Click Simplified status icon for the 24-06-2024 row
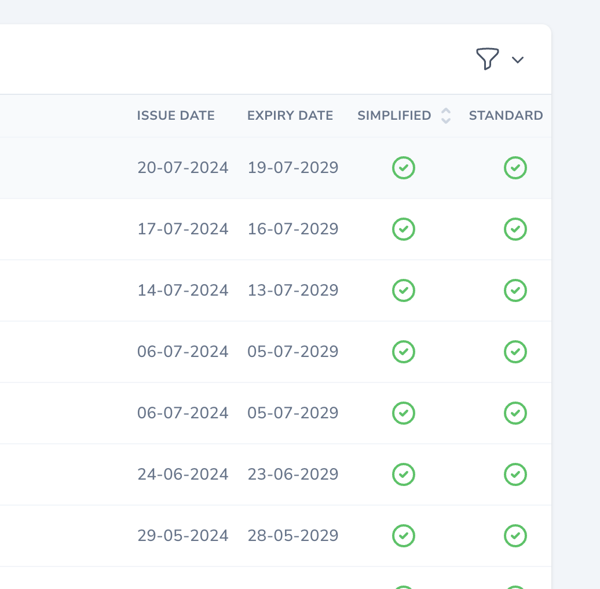The width and height of the screenshot is (600, 589). (404, 474)
